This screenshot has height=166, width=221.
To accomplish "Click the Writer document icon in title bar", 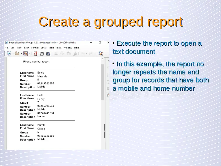I will click(x=7, y=43).
